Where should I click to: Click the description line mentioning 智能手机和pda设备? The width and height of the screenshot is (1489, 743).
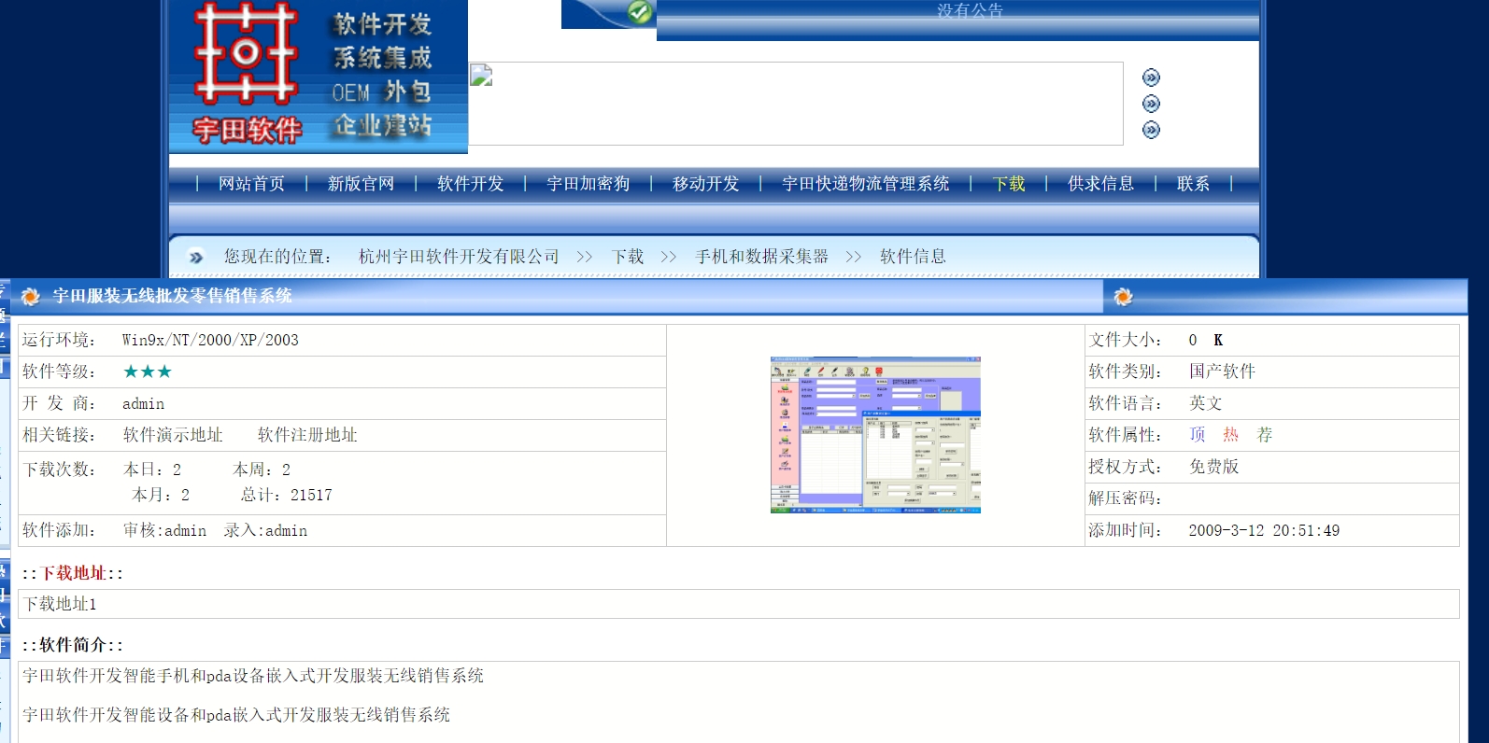(253, 676)
